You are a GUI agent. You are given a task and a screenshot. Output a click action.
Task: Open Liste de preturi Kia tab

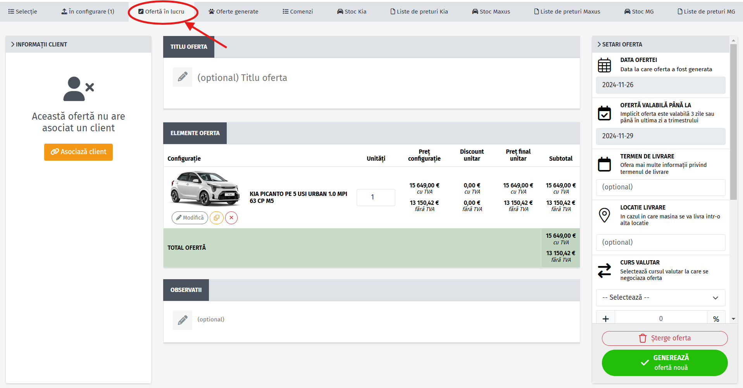click(419, 12)
